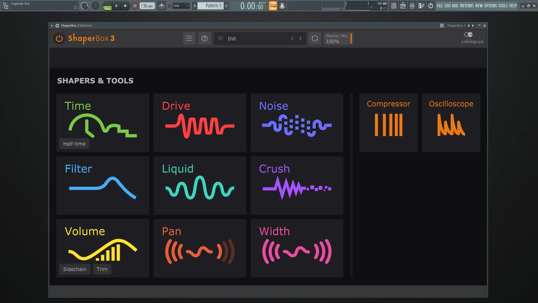The width and height of the screenshot is (538, 303).
Task: Select the Half-time preset button
Action: pos(74,144)
